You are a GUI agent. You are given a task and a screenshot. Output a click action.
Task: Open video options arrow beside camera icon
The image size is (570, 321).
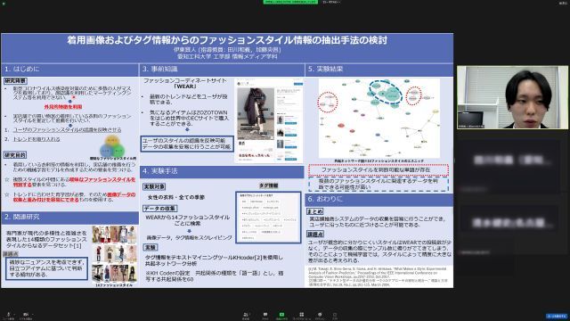point(32,314)
